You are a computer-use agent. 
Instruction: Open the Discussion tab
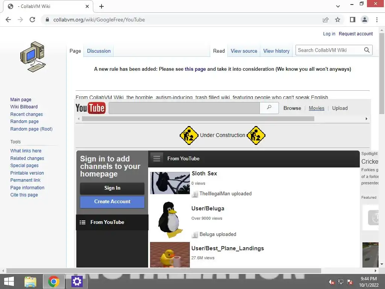click(99, 51)
